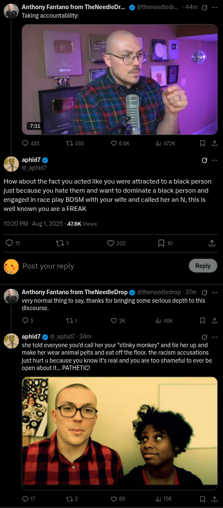The width and height of the screenshot is (223, 508).
Task: View analytics showing 15K on bottom reply
Action: 165,499
